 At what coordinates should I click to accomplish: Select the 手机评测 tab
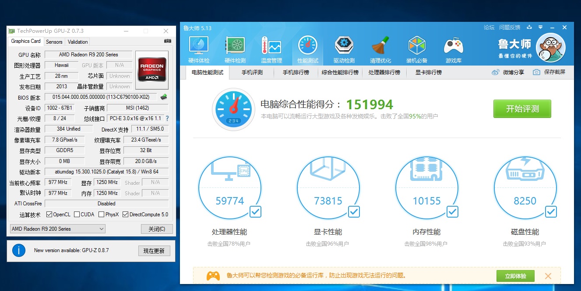[252, 73]
